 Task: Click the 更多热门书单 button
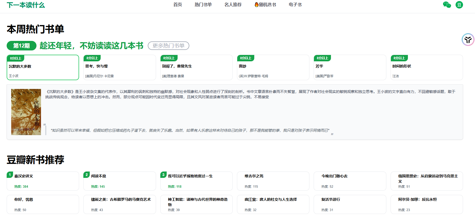(169, 46)
